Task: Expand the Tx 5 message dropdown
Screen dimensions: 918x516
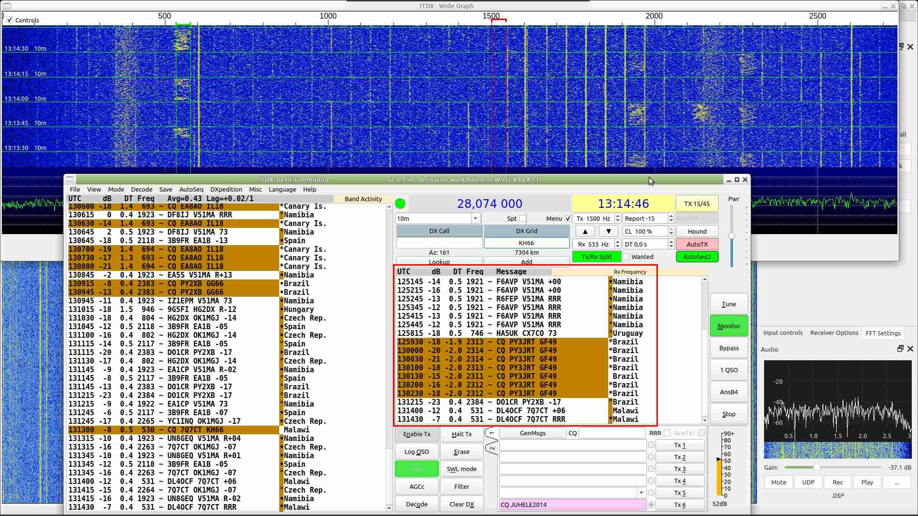Action: tap(641, 493)
